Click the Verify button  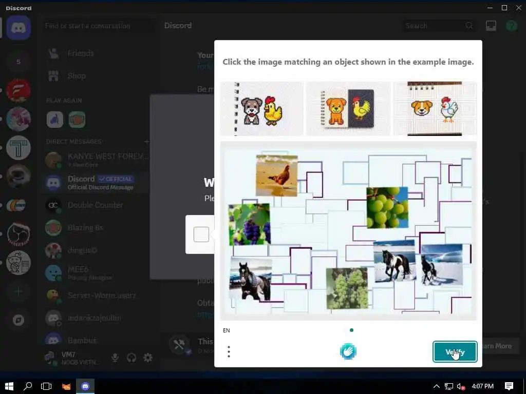[455, 352]
